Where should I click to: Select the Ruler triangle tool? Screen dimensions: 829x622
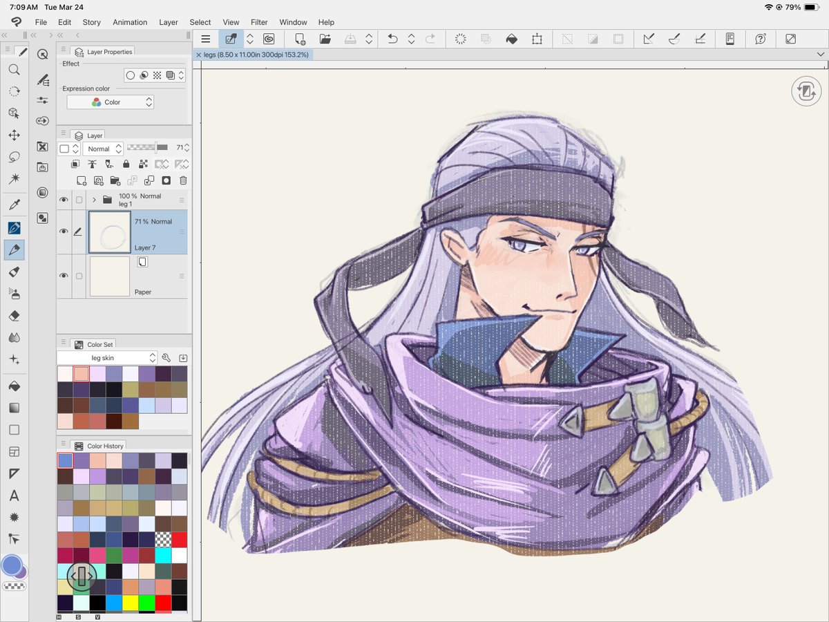pyautogui.click(x=14, y=473)
